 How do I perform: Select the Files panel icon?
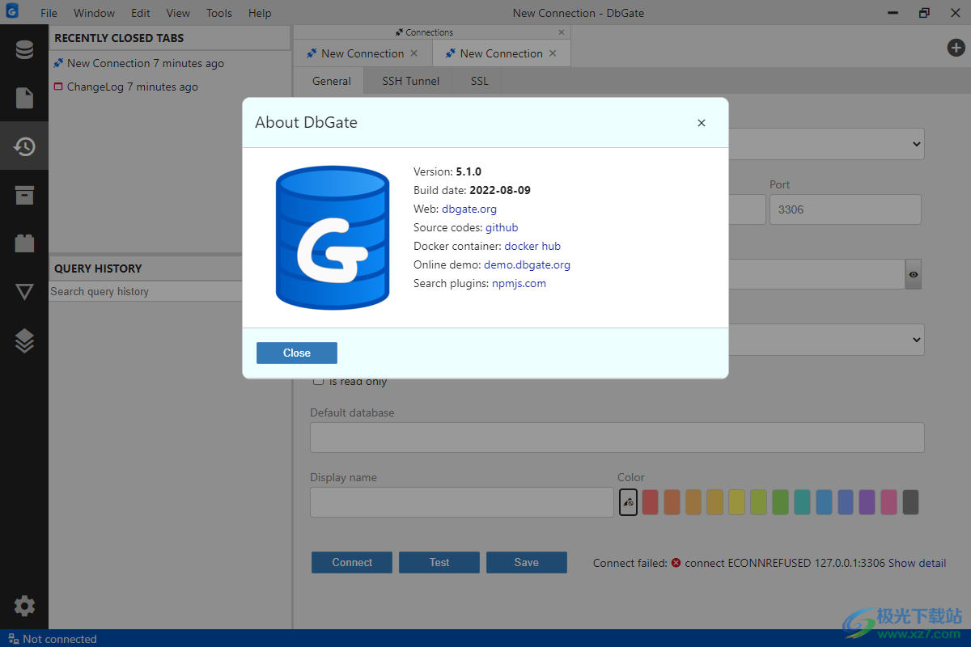coord(24,98)
